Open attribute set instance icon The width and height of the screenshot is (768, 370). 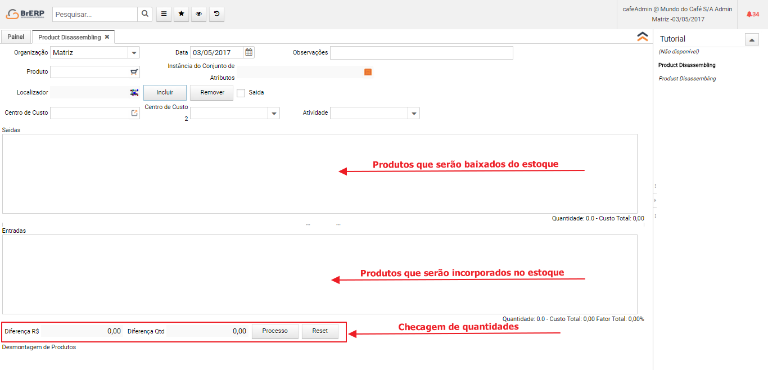(368, 72)
